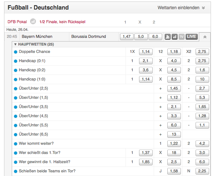Pick Handicap (0:2) away odds 1,6
The image size is (215, 176).
[x=202, y=70]
